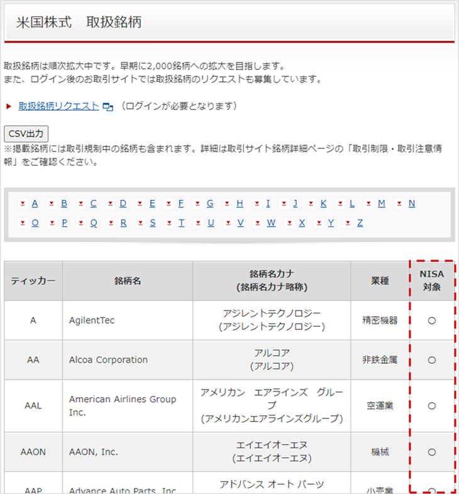Viewport: 459px width, 494px height.
Task: Jump to letter A in index
Action: [x=35, y=203]
